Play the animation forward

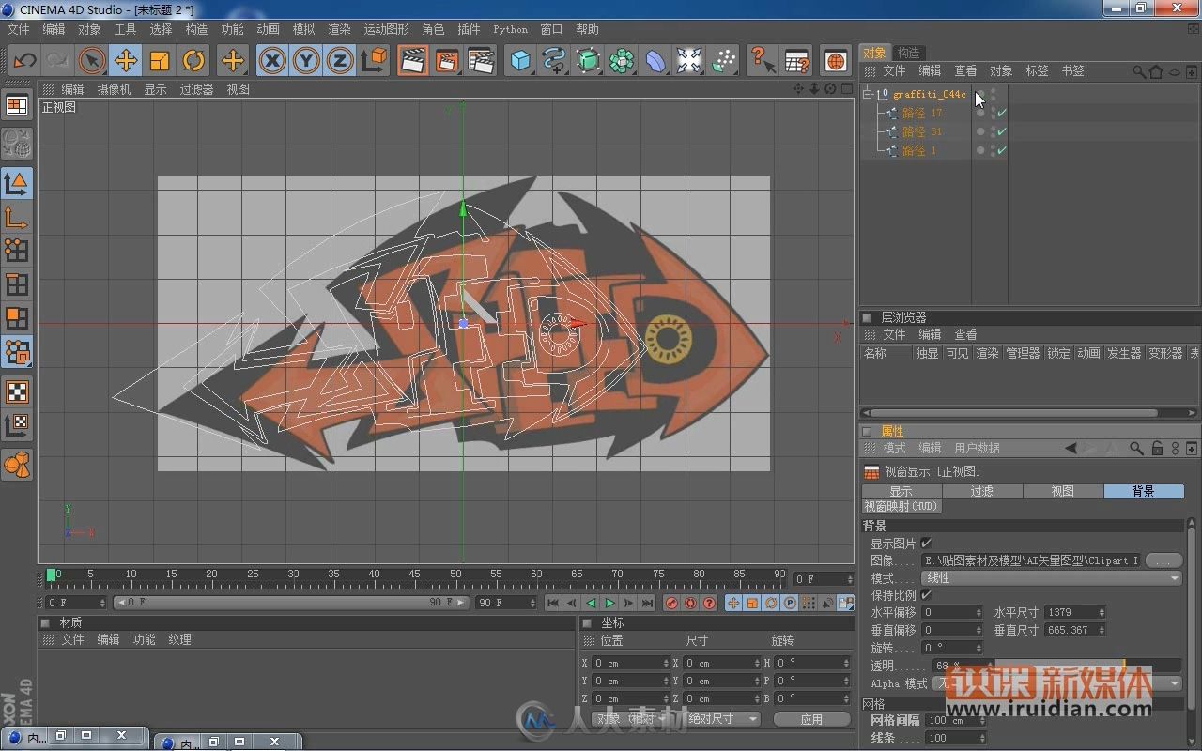[609, 603]
